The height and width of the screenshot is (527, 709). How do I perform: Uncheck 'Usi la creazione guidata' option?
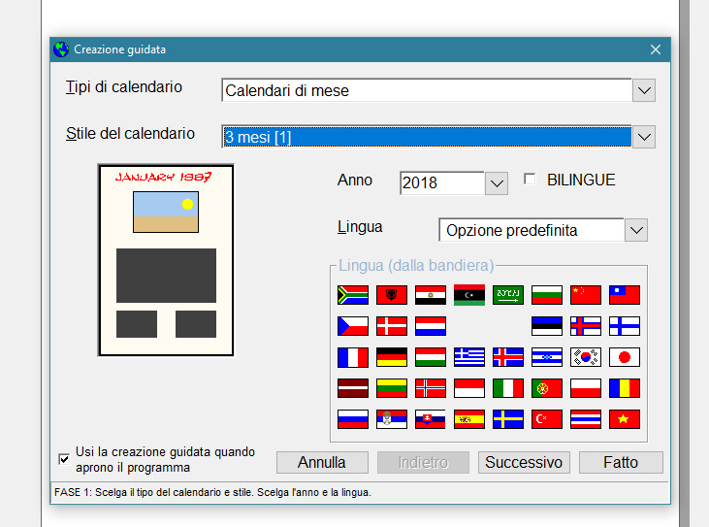pyautogui.click(x=64, y=459)
